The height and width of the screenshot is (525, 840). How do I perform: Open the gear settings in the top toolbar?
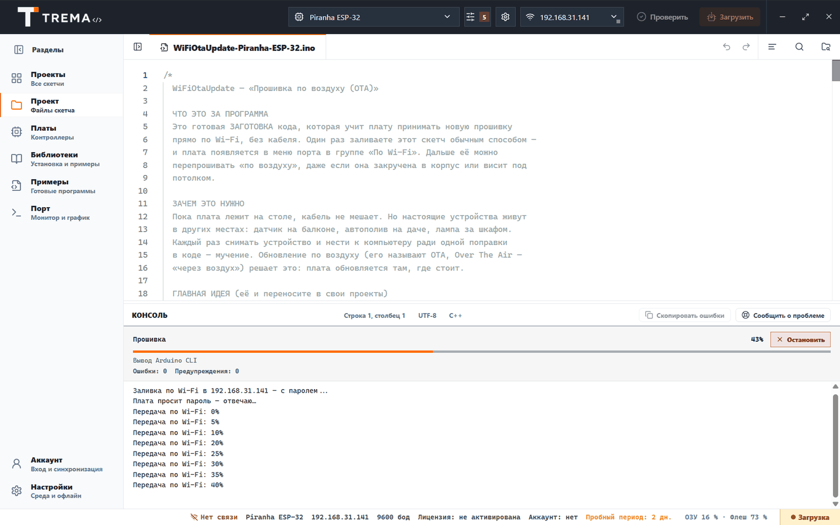(505, 17)
